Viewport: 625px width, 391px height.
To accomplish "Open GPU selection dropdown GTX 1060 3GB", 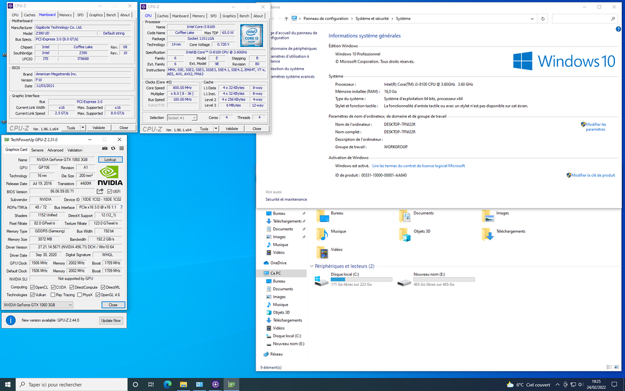I will click(x=38, y=305).
